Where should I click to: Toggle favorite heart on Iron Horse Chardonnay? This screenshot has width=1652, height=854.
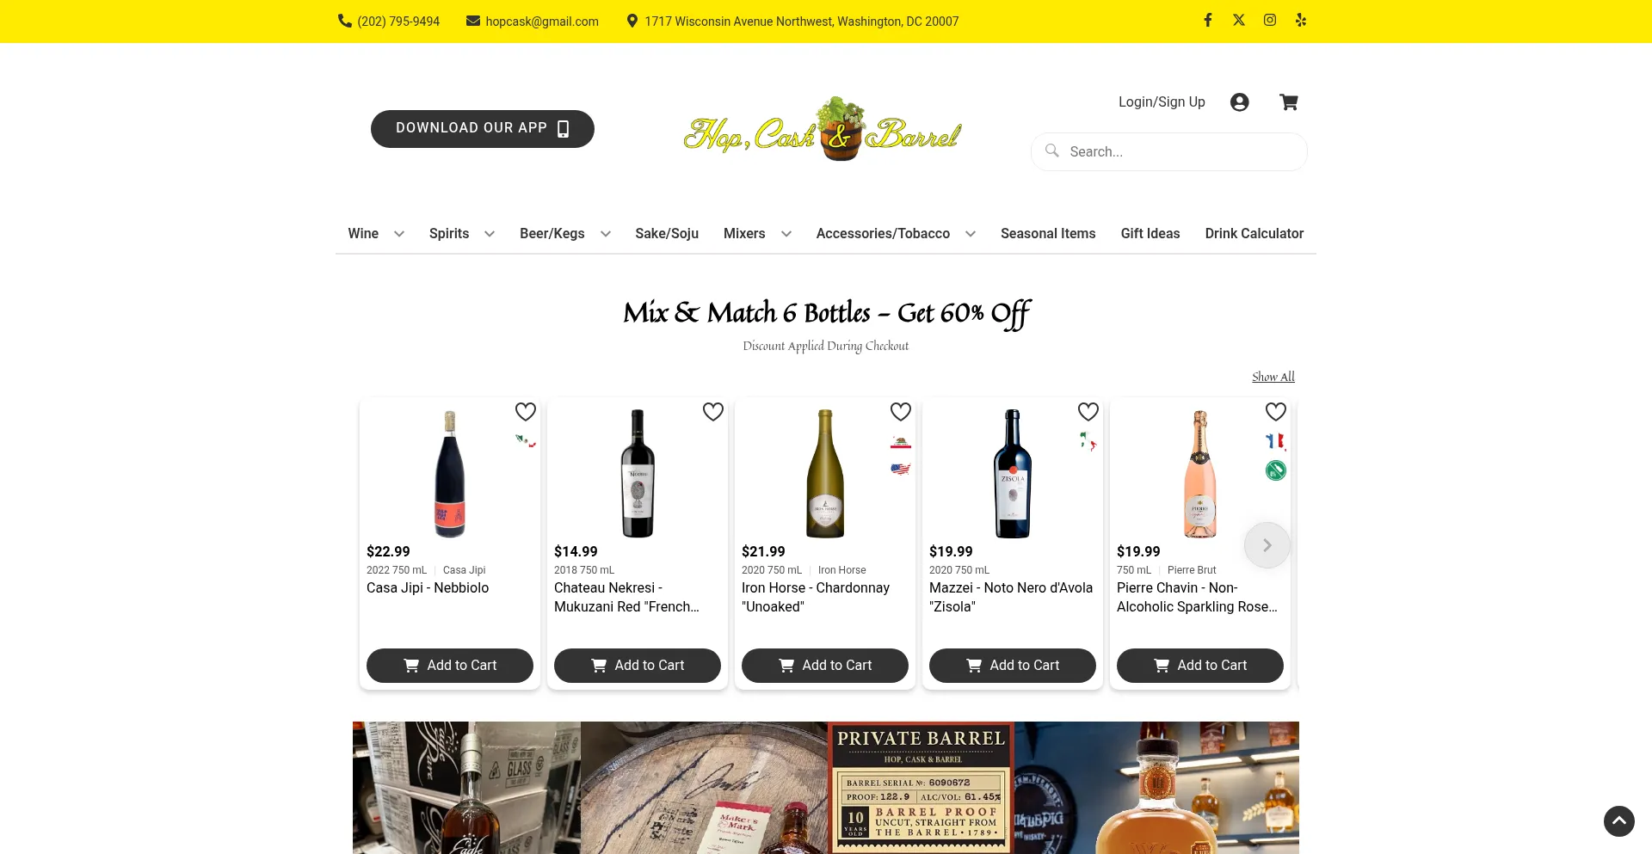coord(900,412)
